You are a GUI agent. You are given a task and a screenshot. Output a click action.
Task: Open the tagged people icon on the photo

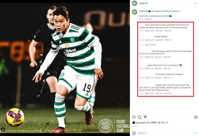pos(3,129)
